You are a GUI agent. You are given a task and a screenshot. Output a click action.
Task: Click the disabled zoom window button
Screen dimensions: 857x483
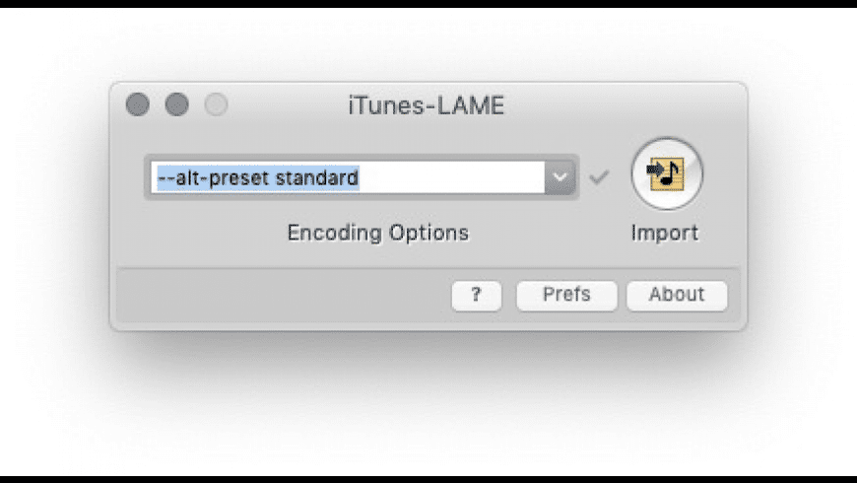(x=215, y=104)
